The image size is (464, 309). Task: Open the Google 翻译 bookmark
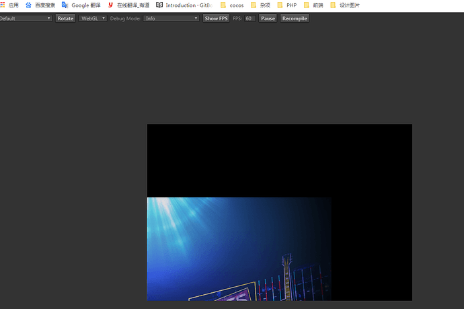(81, 5)
